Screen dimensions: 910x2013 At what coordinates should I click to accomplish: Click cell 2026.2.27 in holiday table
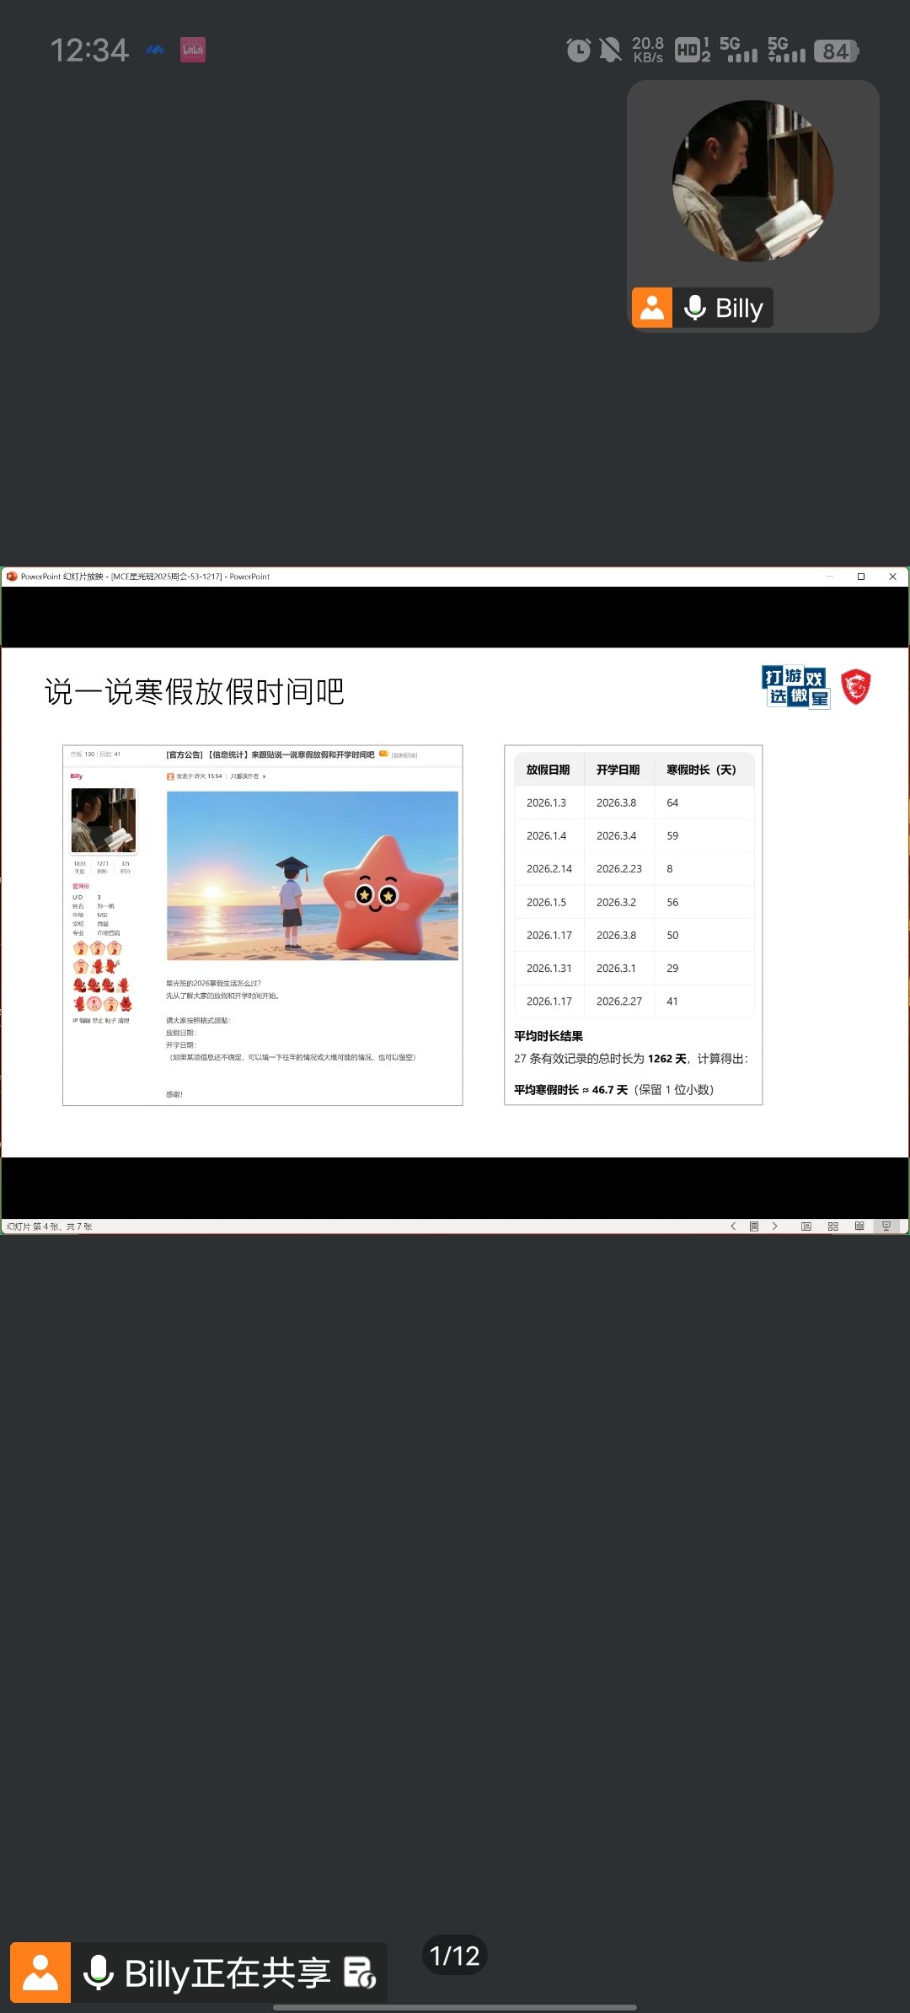[619, 1001]
